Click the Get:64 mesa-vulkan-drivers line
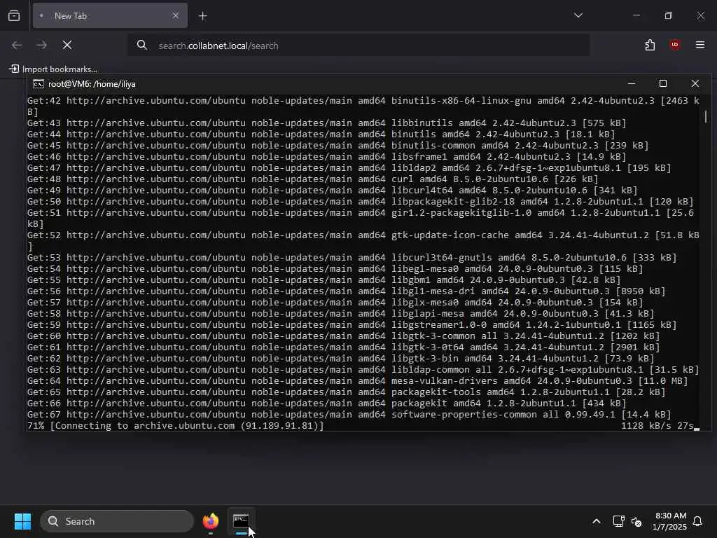717x538 pixels. (357, 380)
